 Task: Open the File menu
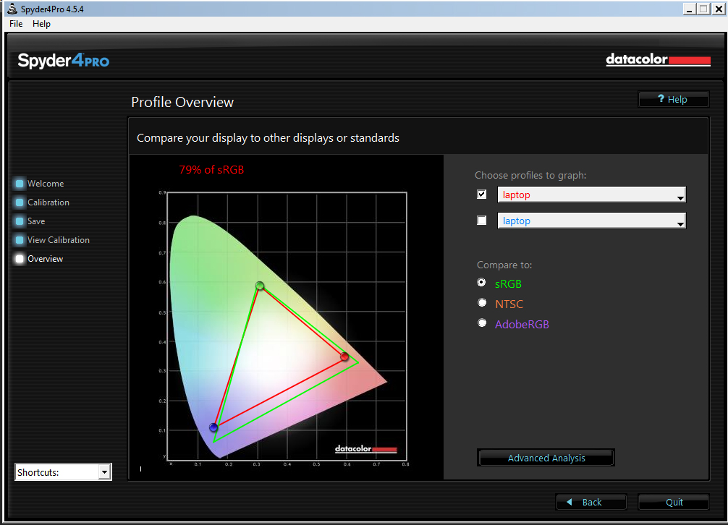point(16,24)
